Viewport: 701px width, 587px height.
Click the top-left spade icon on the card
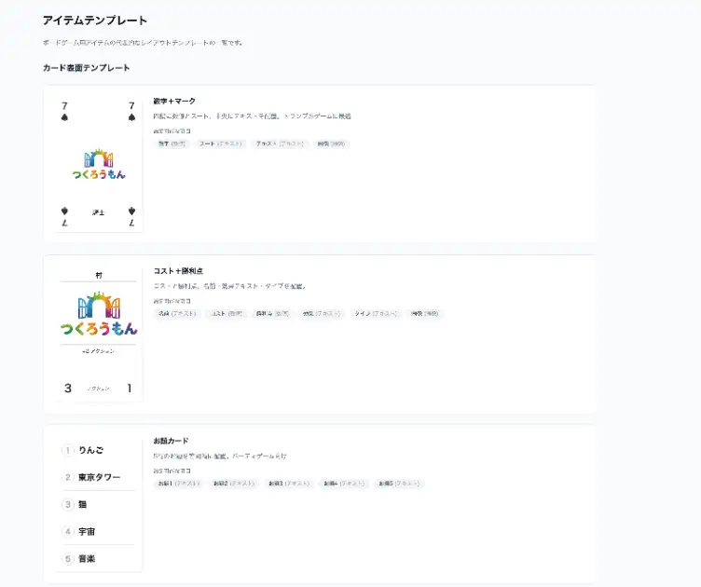coord(64,118)
